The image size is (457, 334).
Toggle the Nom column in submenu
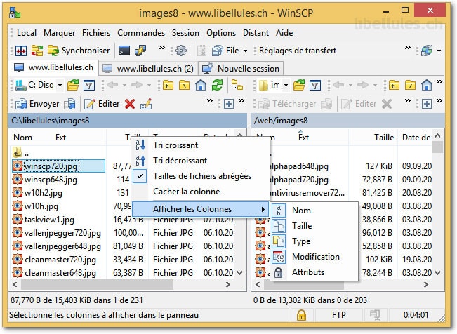coord(314,211)
